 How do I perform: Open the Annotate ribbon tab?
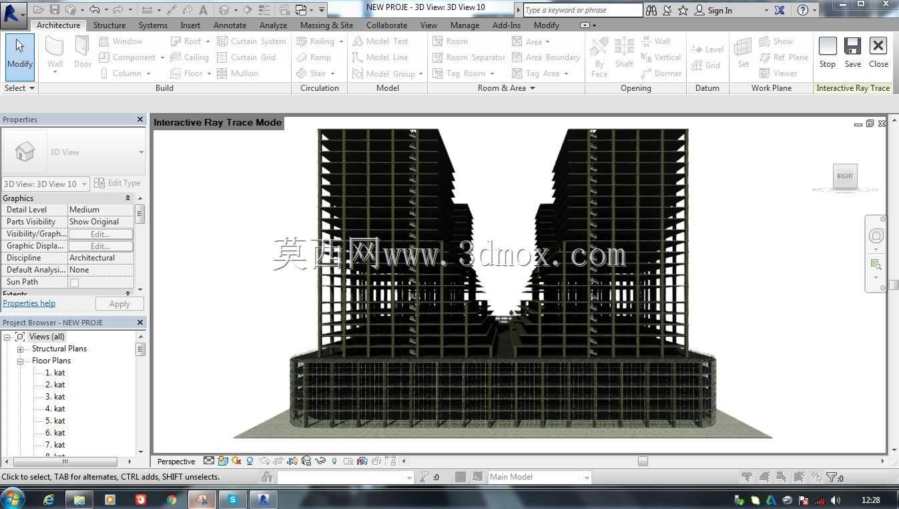(230, 25)
